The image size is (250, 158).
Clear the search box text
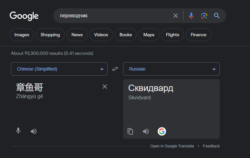176,16
